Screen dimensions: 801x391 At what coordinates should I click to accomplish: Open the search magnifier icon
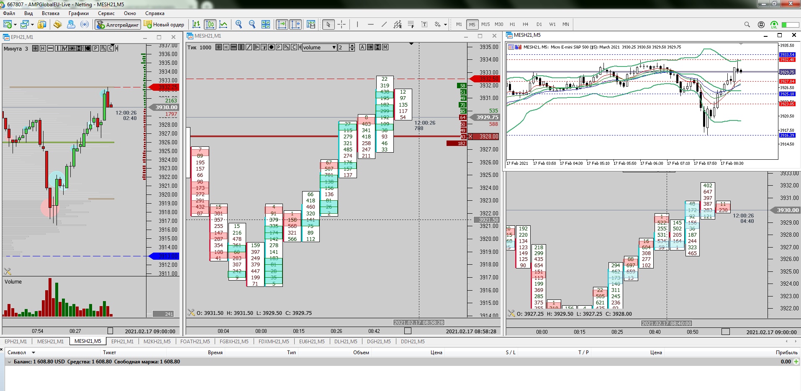pyautogui.click(x=747, y=24)
